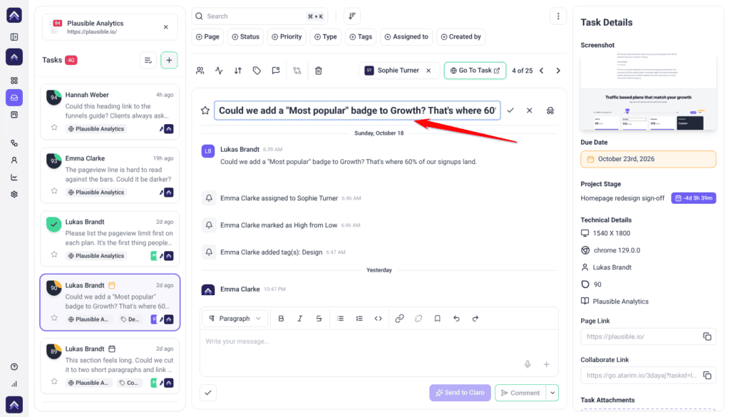This screenshot has height=417, width=730.
Task: Star Hannah Weber's task card
Action: click(54, 127)
